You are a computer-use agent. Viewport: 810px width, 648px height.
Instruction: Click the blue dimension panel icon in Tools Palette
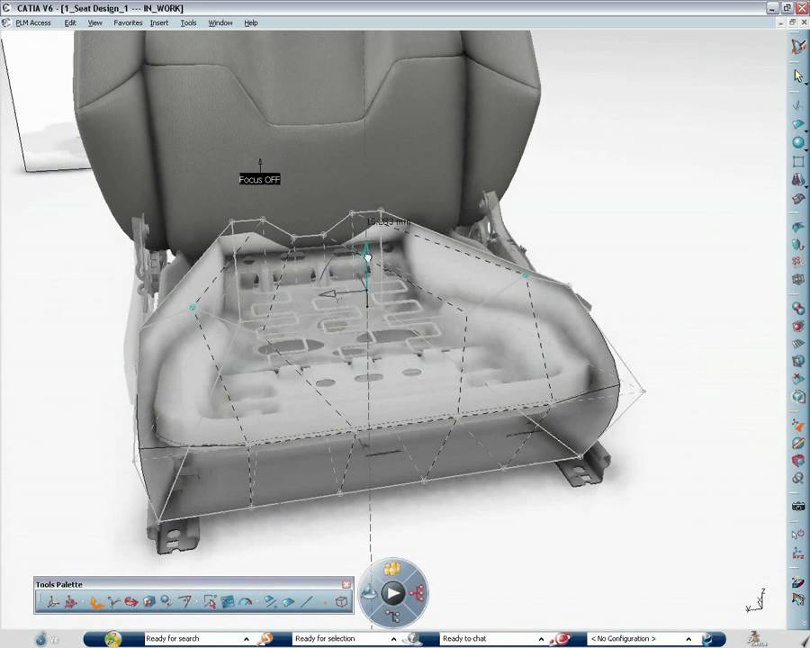[x=228, y=601]
